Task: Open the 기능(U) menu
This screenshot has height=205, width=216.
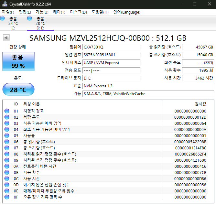Action: (x=42, y=12)
